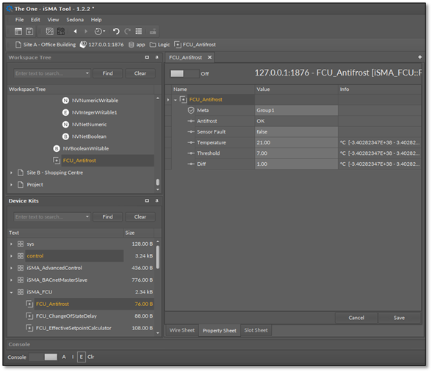
Task: Click Clear in Device Kits search
Action: (x=140, y=217)
